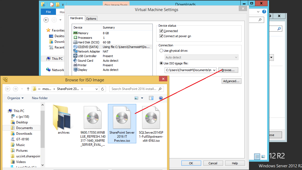Screen dimensions: 302x170
Task: Select the Memory device icon
Action: point(75,33)
